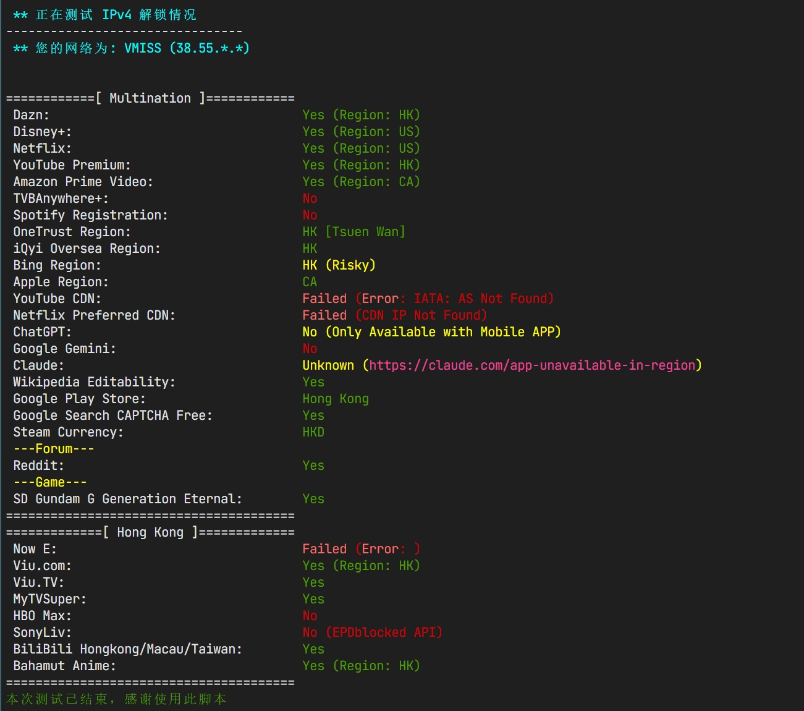Click the 'HBO Max:' label
Image resolution: width=804 pixels, height=711 pixels.
42,616
